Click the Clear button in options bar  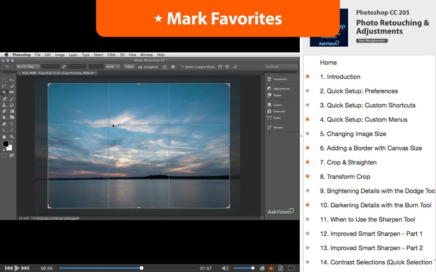click(x=129, y=66)
